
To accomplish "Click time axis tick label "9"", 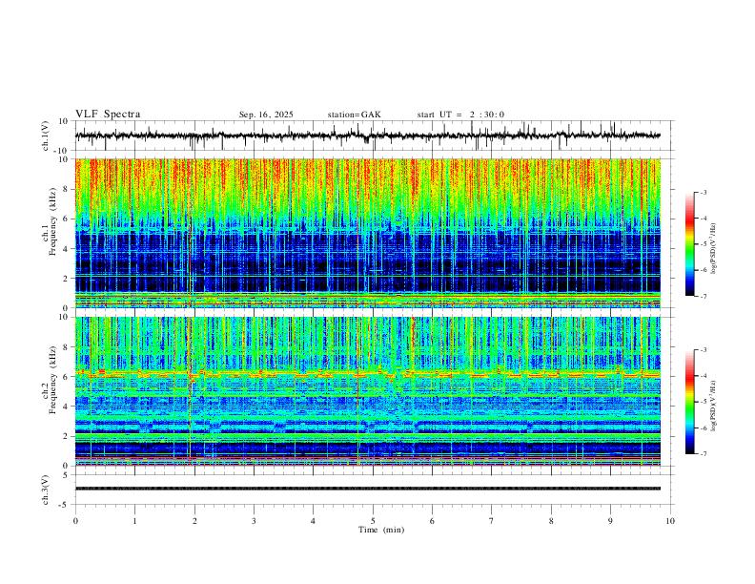I will [x=610, y=521].
